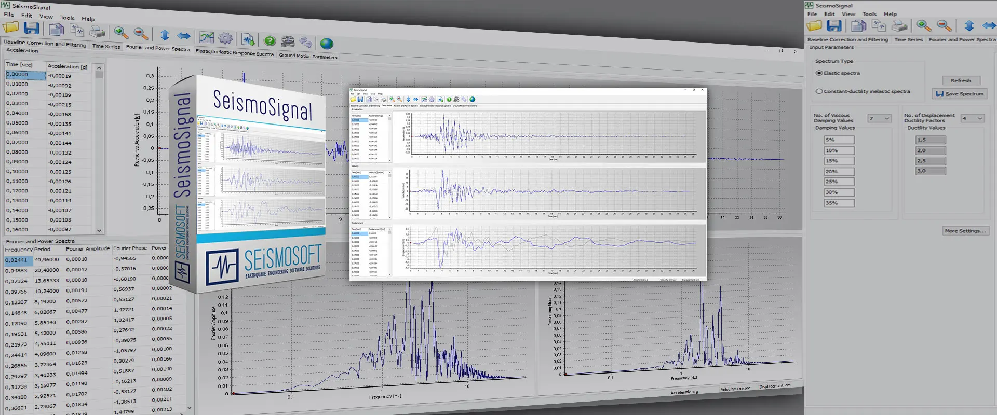Click the zoom in magnifier in the tilted Acceleration window
Image resolution: width=997 pixels, height=415 pixels.
pyautogui.click(x=121, y=33)
